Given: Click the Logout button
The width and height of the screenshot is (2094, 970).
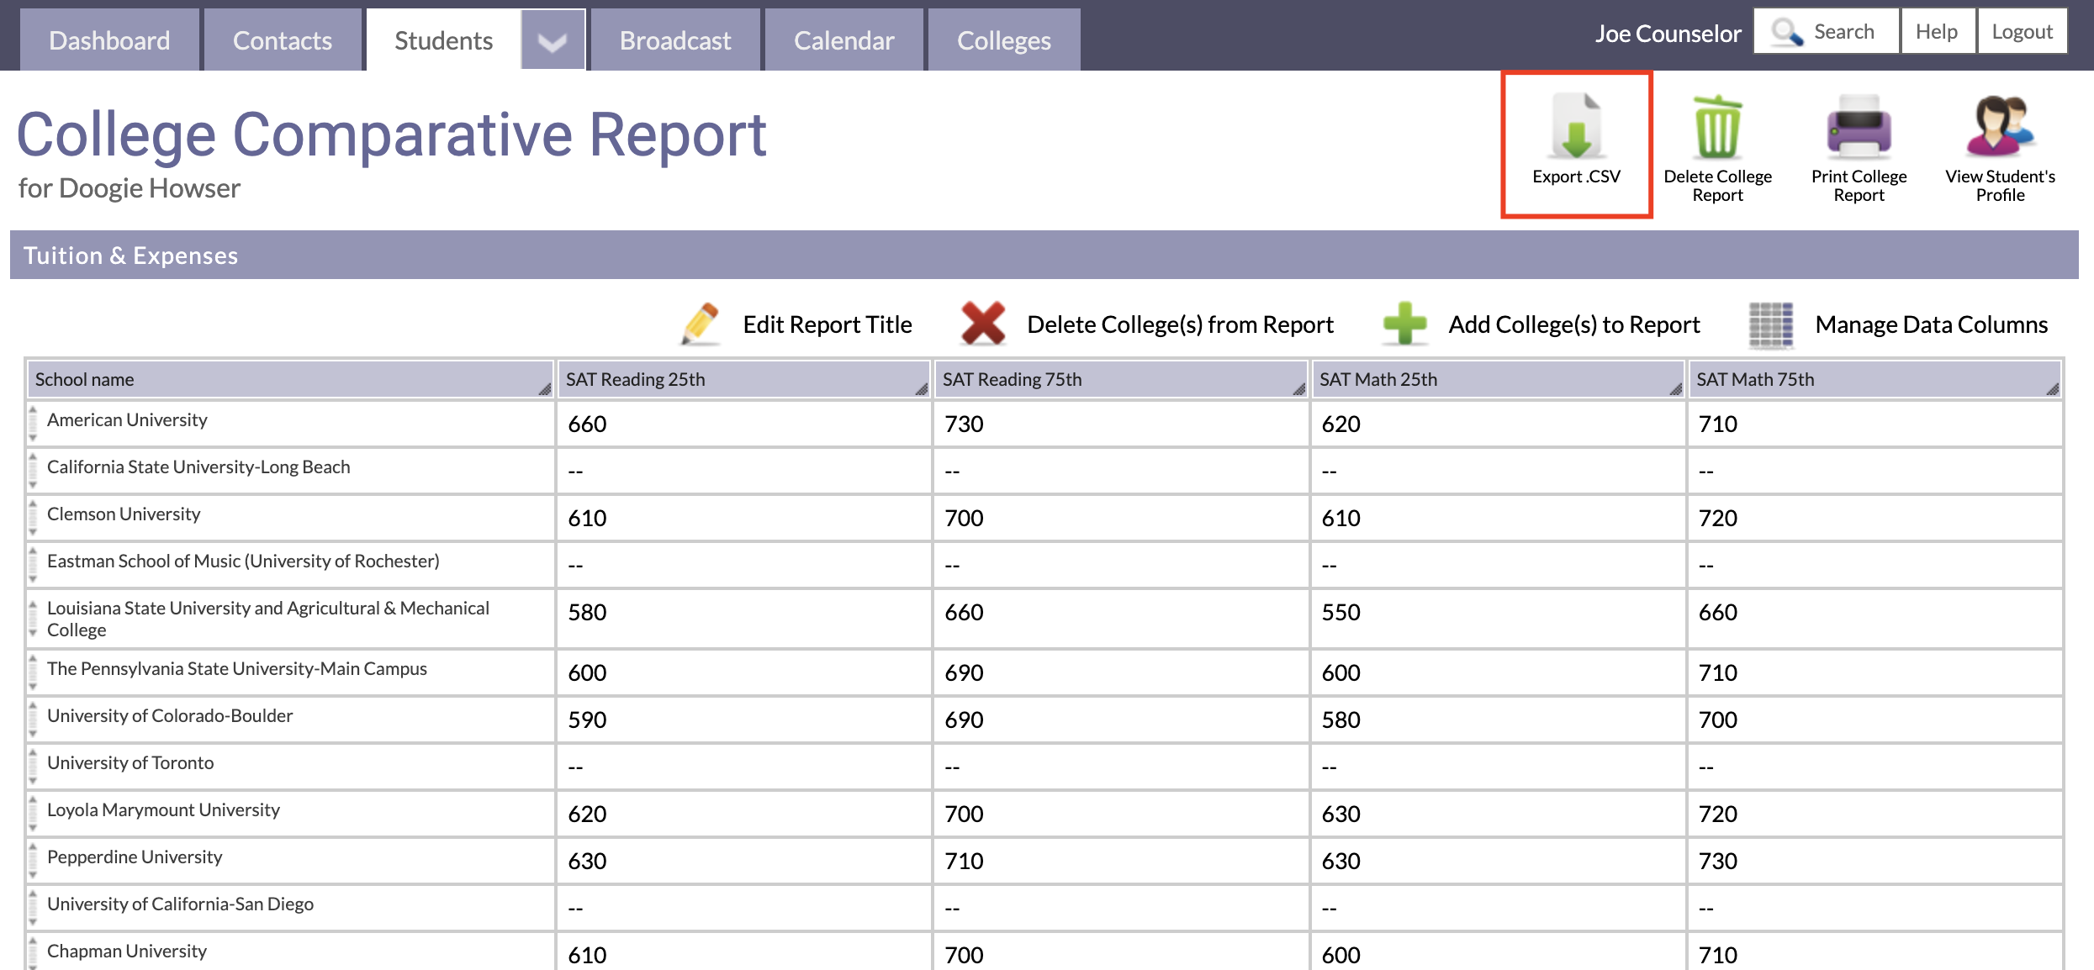Looking at the screenshot, I should (x=2023, y=32).
